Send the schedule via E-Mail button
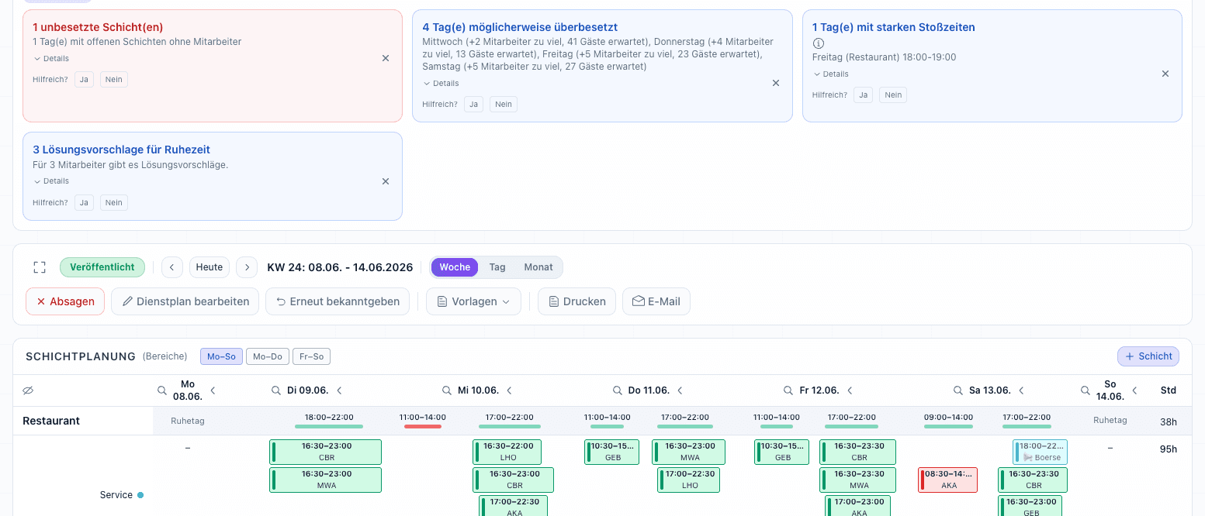Image resolution: width=1205 pixels, height=516 pixels. [x=656, y=301]
